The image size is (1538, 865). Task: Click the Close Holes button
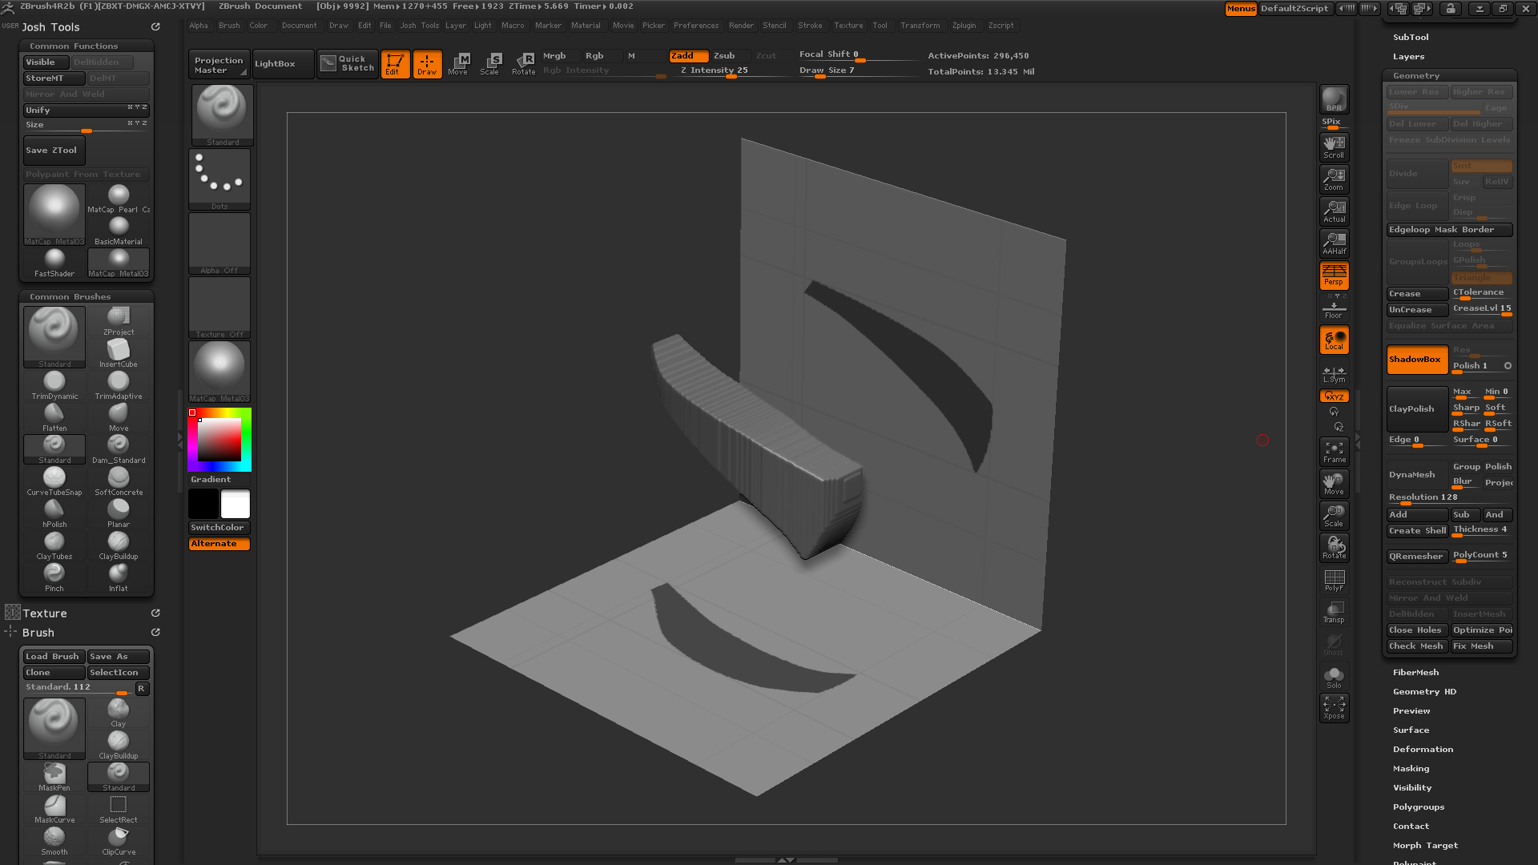1416,630
